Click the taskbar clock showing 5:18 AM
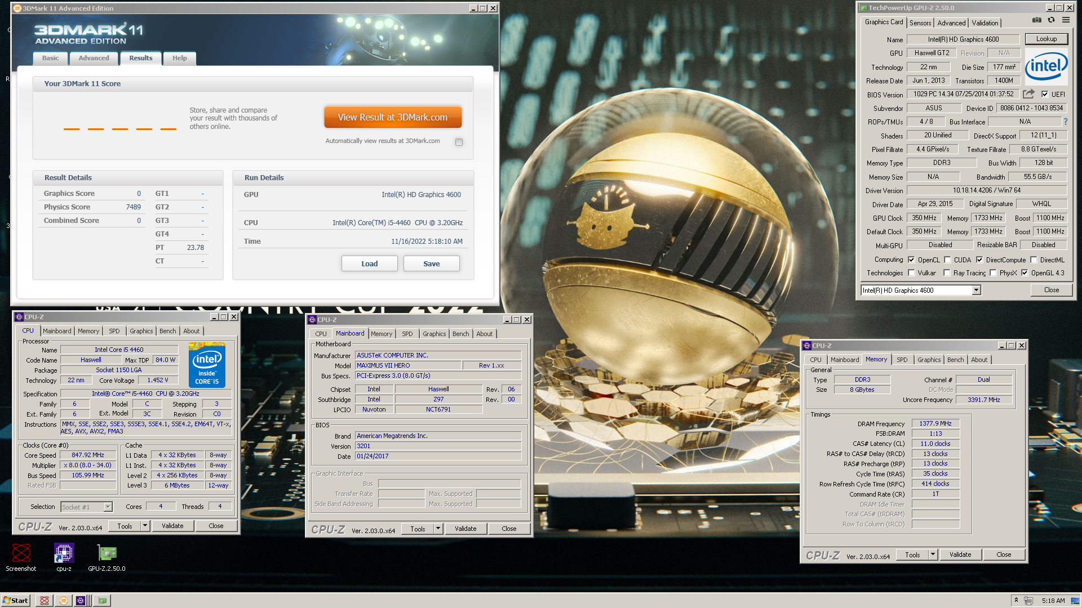 coord(1053,601)
